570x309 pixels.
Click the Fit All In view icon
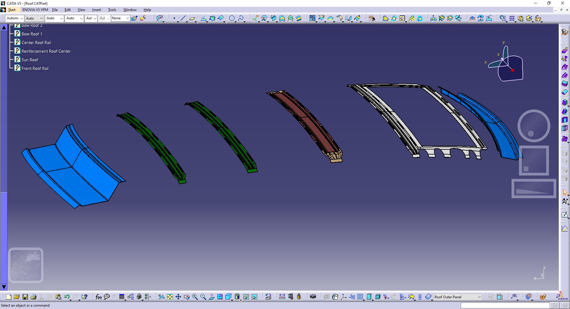[170, 297]
